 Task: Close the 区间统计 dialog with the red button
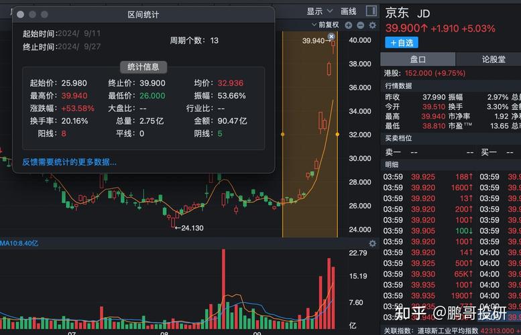pyautogui.click(x=20, y=14)
